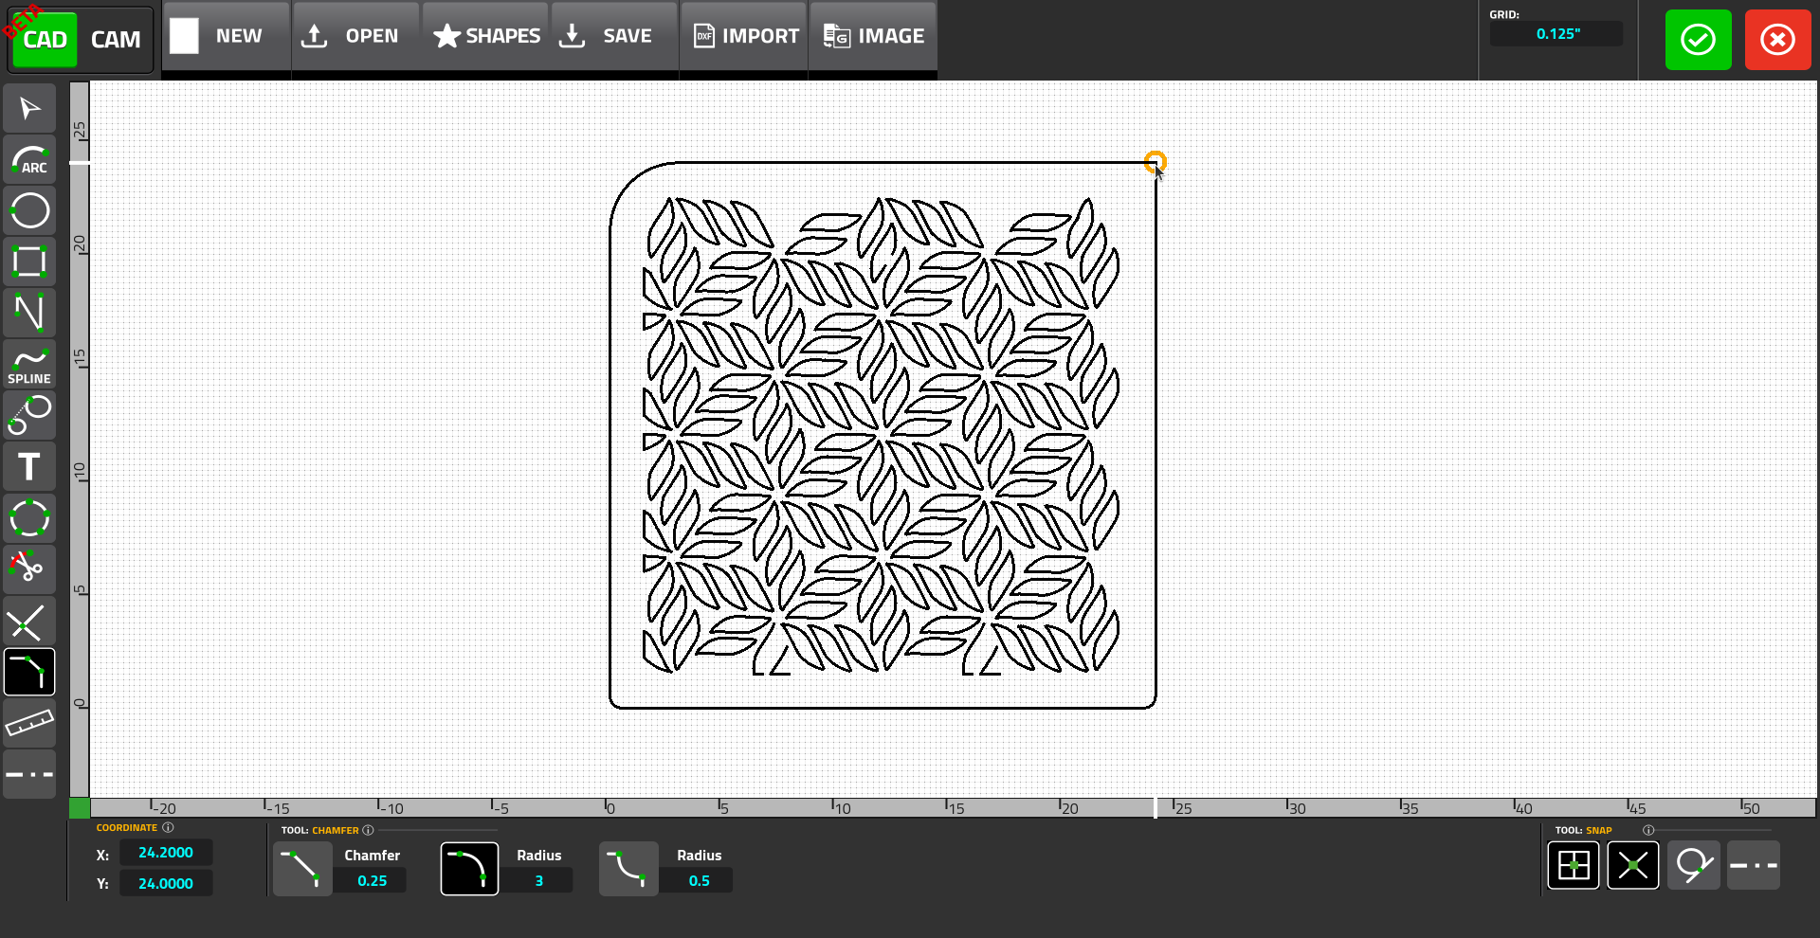Open the Chamfer tool info popup
Image resolution: width=1820 pixels, height=938 pixels.
pyautogui.click(x=369, y=830)
